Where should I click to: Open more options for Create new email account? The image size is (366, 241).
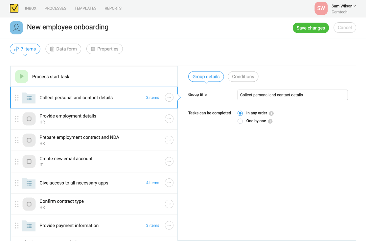(169, 161)
